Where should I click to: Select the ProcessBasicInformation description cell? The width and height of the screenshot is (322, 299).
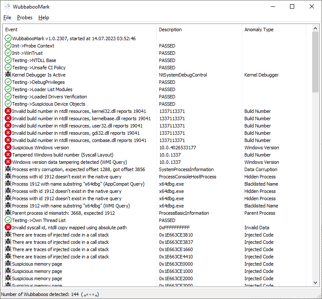184,213
